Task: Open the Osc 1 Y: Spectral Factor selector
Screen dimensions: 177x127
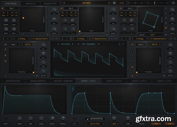Action: (x=40, y=38)
